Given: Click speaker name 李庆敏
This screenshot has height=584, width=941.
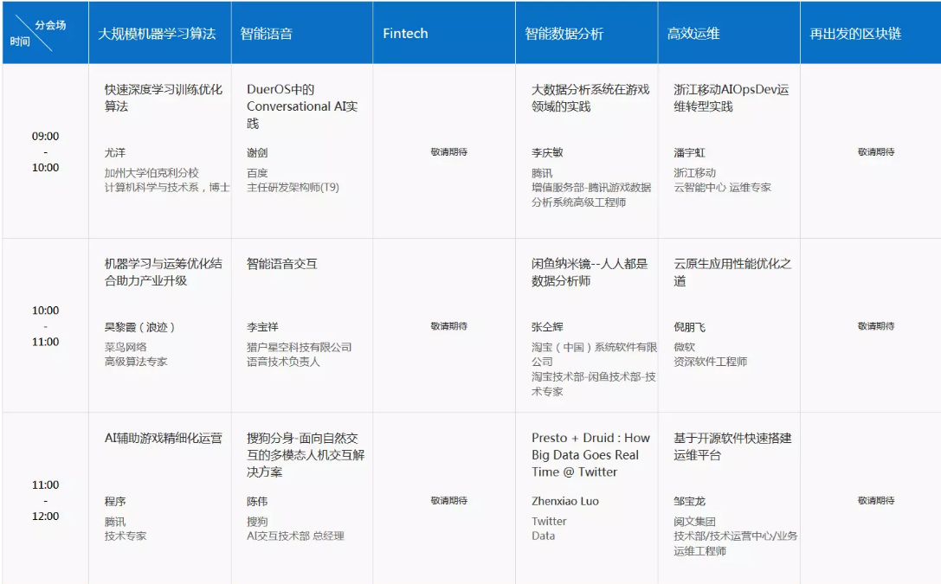Looking at the screenshot, I should click(x=547, y=153).
